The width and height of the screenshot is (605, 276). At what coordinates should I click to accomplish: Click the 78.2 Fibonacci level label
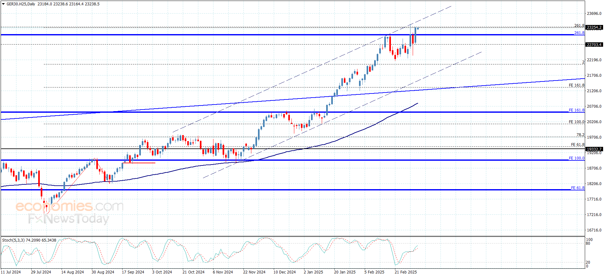point(580,135)
